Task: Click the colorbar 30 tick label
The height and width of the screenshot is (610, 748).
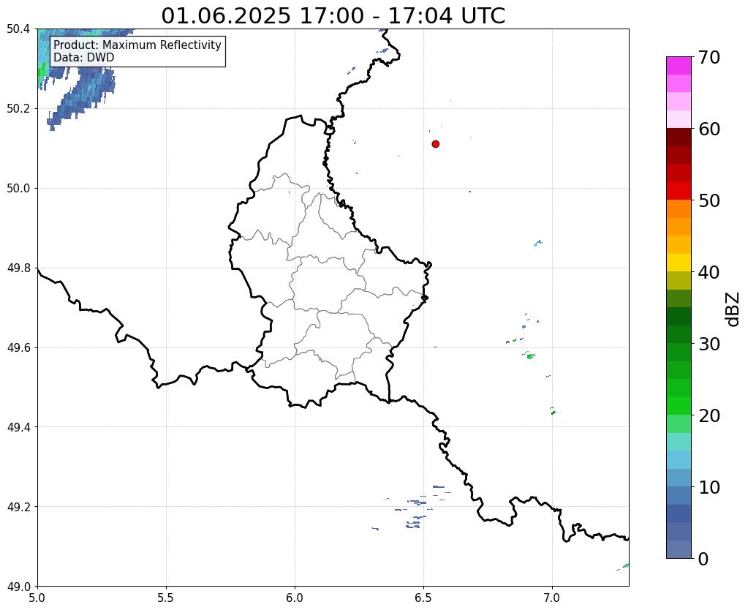Action: [x=709, y=344]
